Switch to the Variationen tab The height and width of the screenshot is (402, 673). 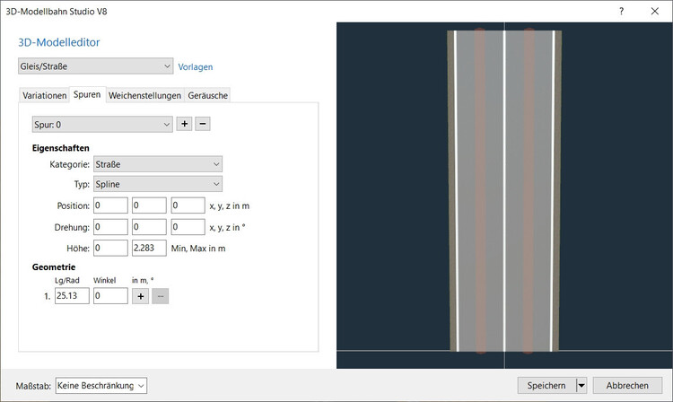click(45, 95)
